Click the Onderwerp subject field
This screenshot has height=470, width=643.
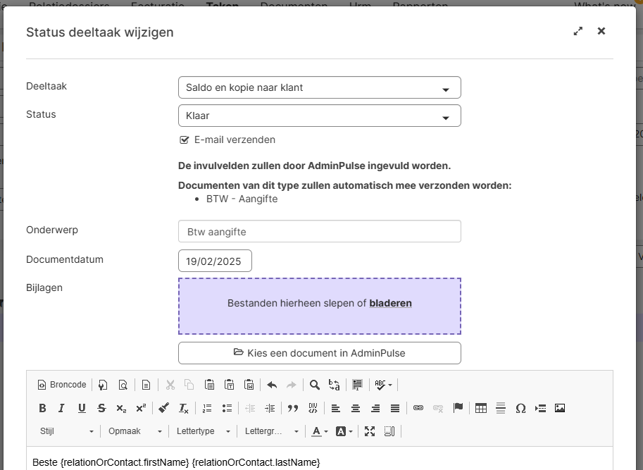(x=319, y=231)
